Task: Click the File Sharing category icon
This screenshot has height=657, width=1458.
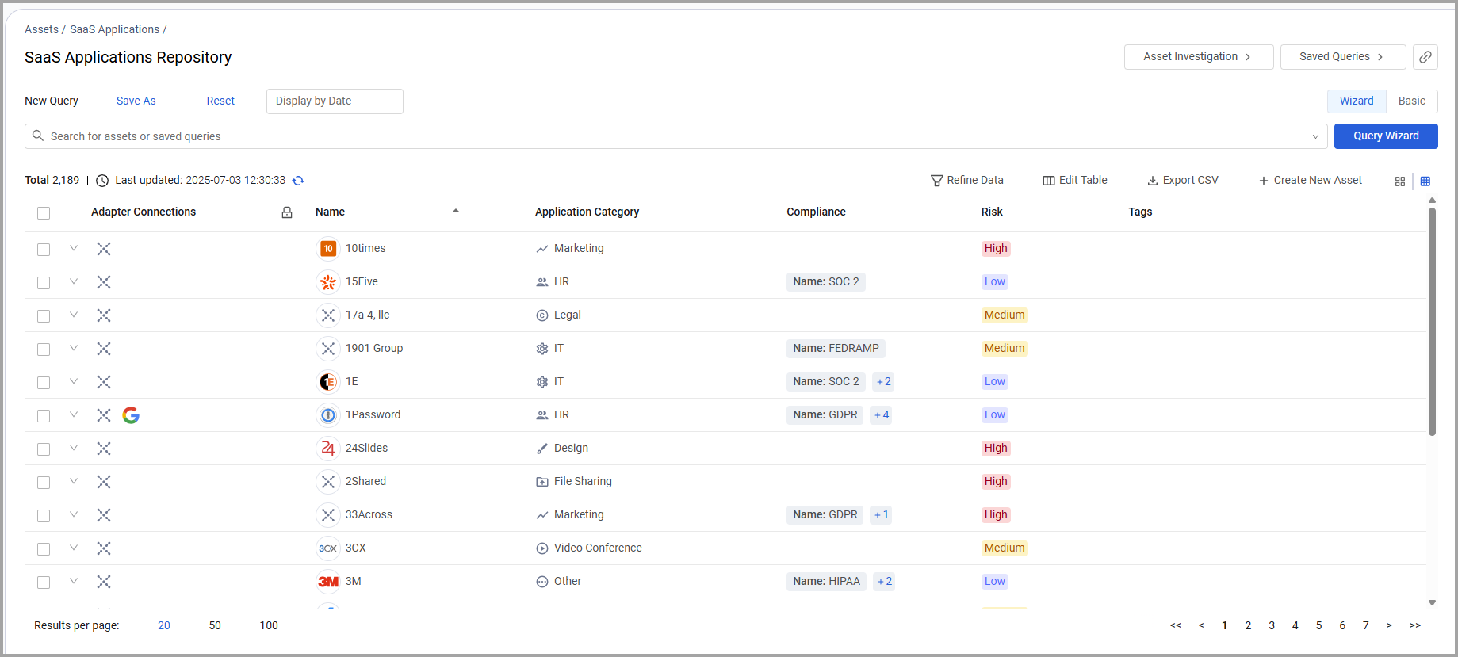Action: [542, 482]
